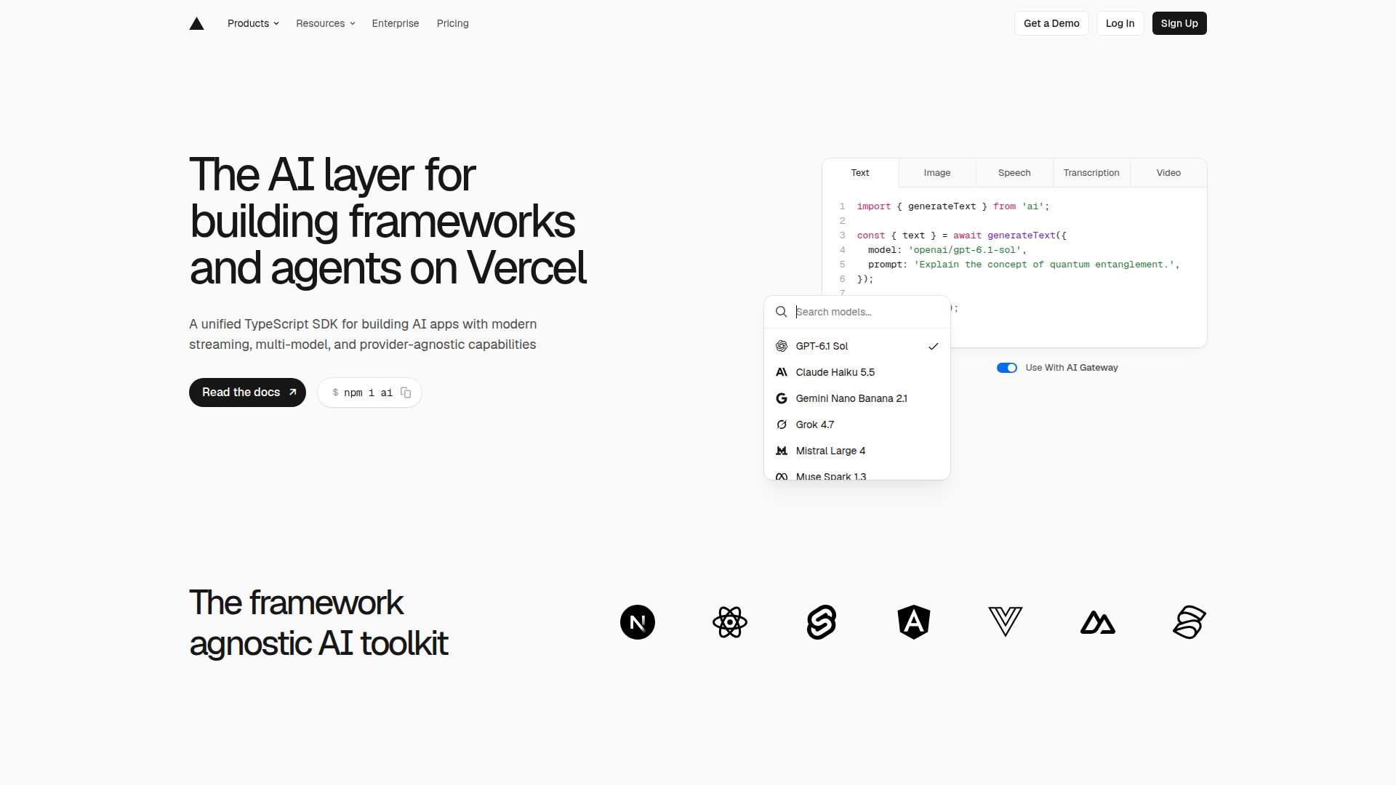Click the React atom logo

(x=730, y=622)
